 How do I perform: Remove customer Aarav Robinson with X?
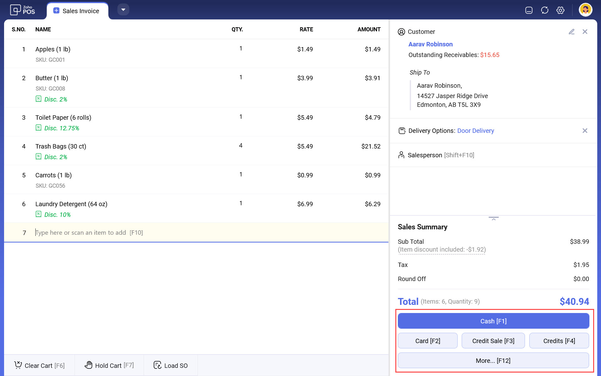[x=585, y=32]
